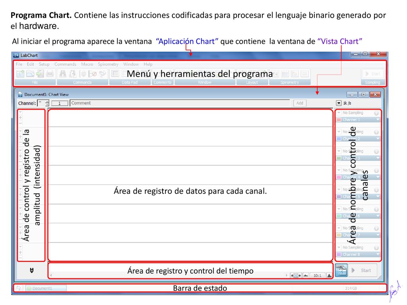Viewport: 407px width, 305px height.
Task: Click inside the Comment text field
Action: point(180,103)
